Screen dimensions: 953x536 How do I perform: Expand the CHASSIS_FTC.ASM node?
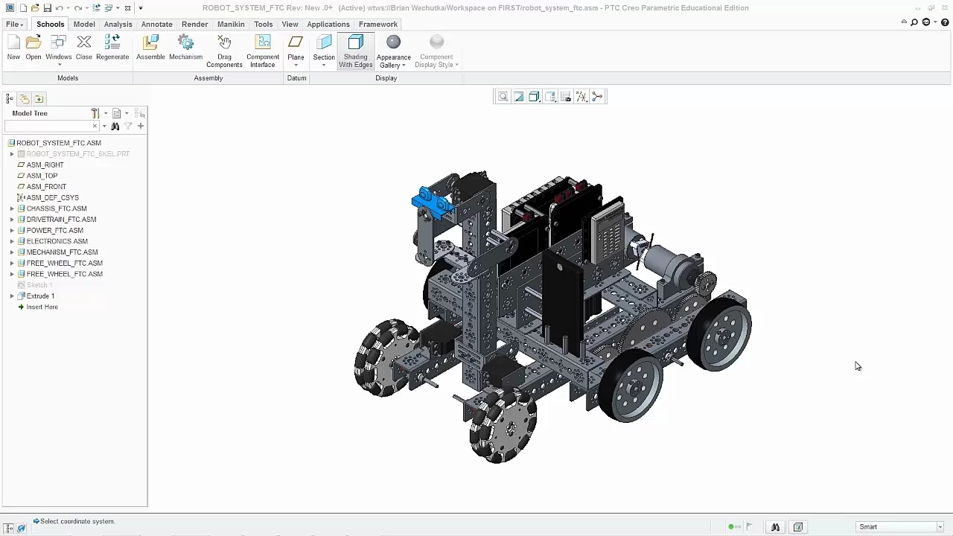[x=12, y=208]
